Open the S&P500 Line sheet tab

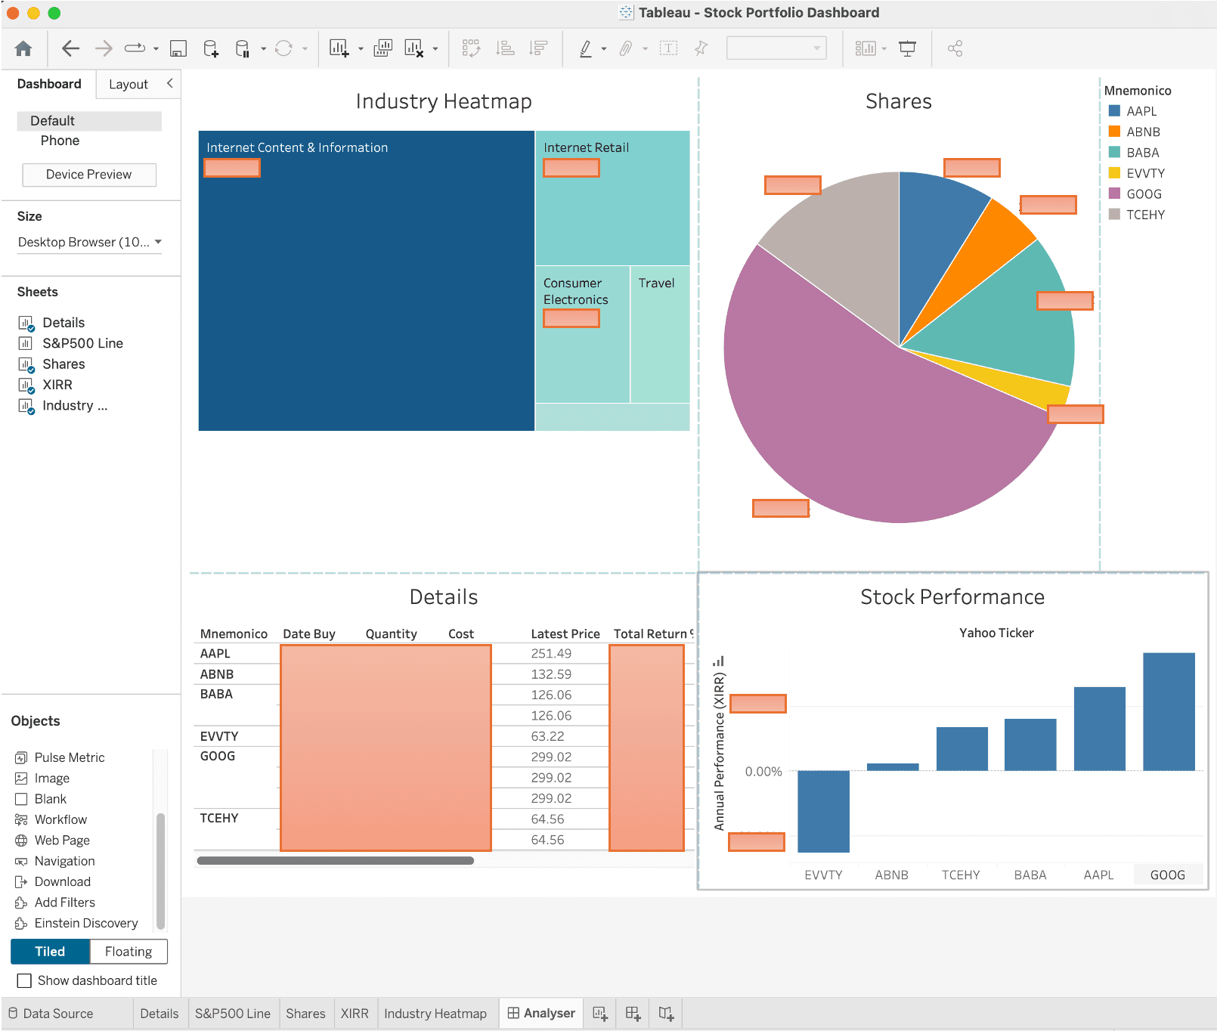pyautogui.click(x=233, y=1014)
